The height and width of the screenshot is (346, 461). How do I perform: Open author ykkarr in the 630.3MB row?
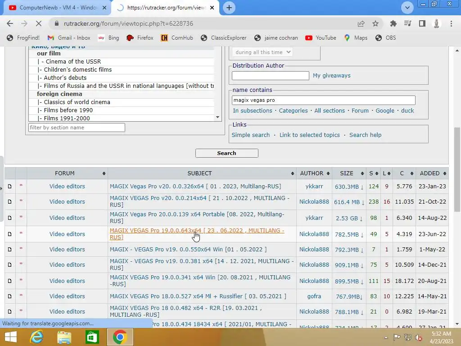[314, 186]
